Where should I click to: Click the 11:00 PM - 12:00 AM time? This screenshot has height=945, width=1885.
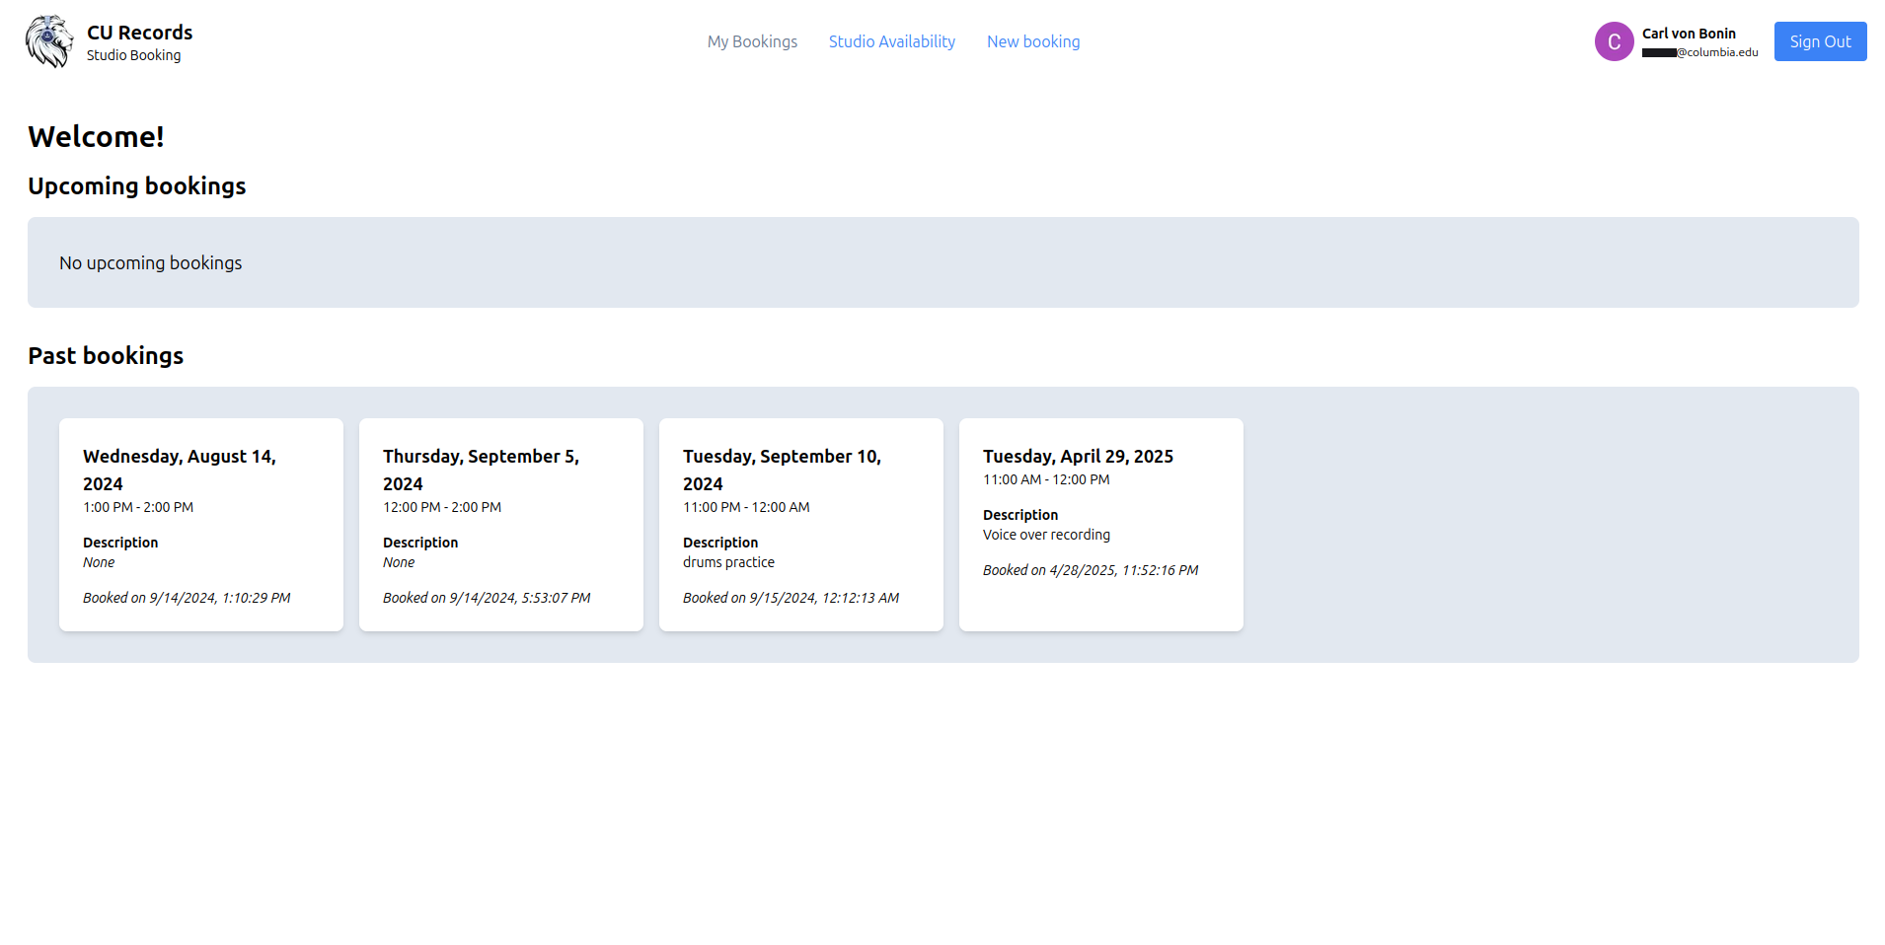tap(746, 507)
